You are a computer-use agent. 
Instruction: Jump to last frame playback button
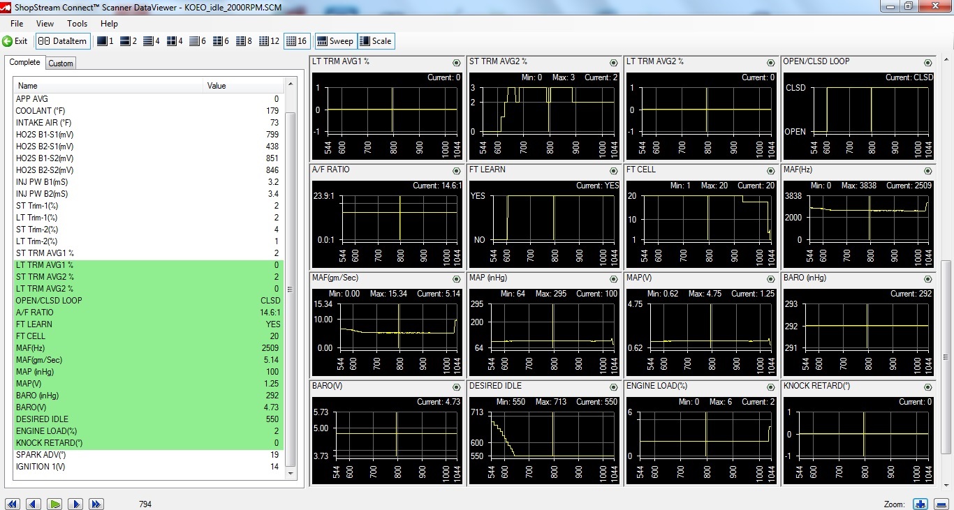tap(96, 504)
